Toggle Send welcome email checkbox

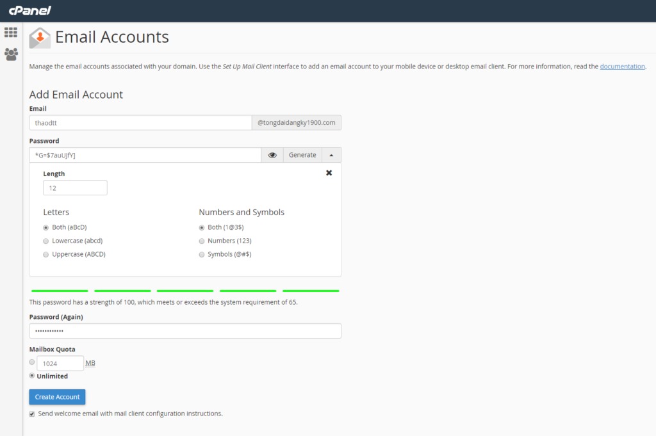[32, 414]
